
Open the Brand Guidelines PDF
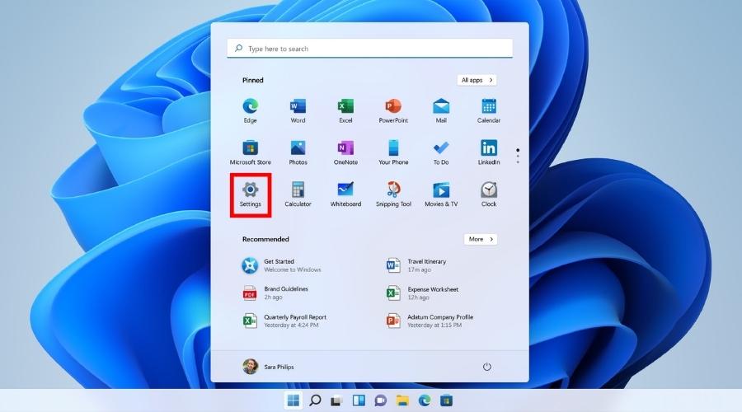tap(275, 293)
